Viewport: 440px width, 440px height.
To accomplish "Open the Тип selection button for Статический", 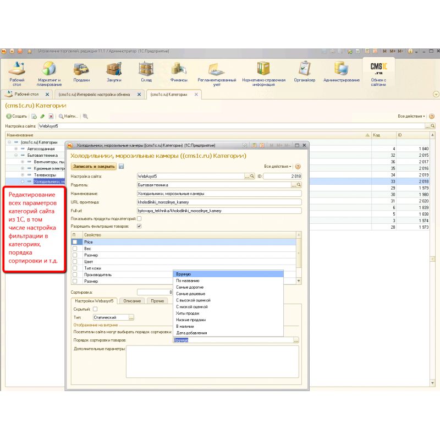I will [131, 317].
